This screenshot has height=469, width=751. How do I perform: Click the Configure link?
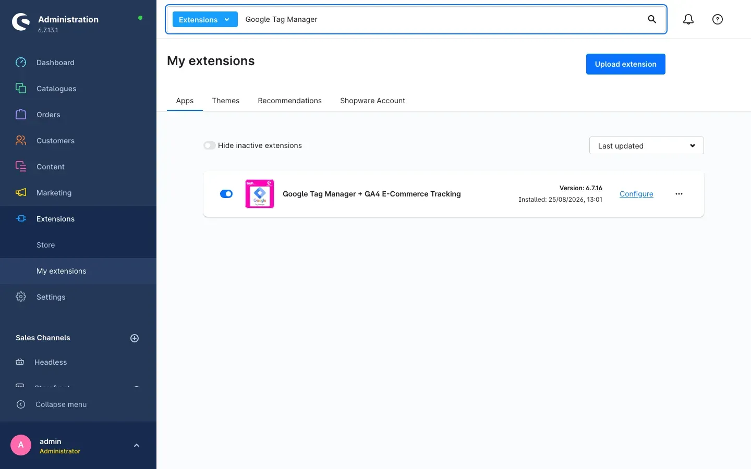[x=636, y=194]
